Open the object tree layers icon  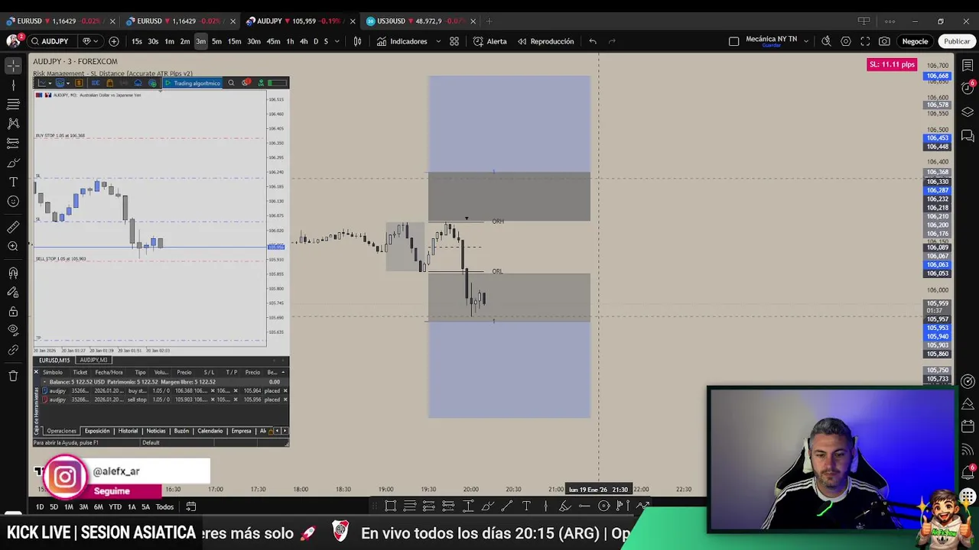click(x=968, y=112)
